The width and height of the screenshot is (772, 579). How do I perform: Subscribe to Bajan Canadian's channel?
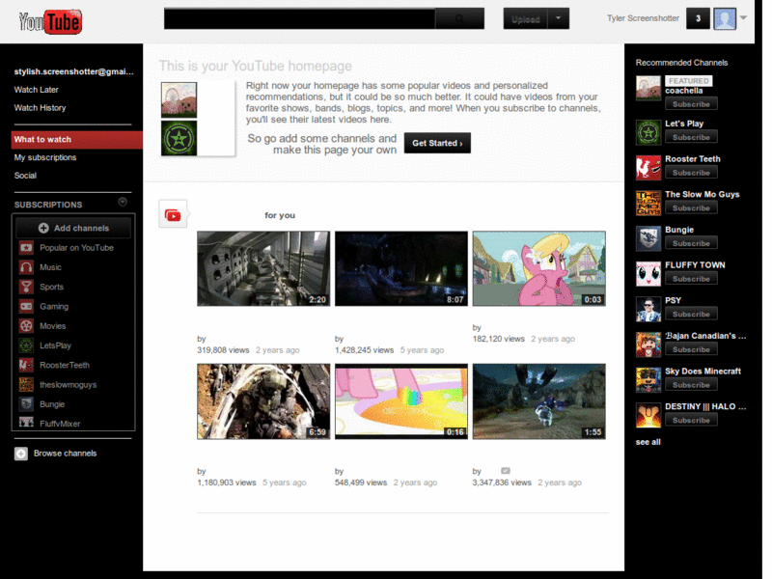691,349
